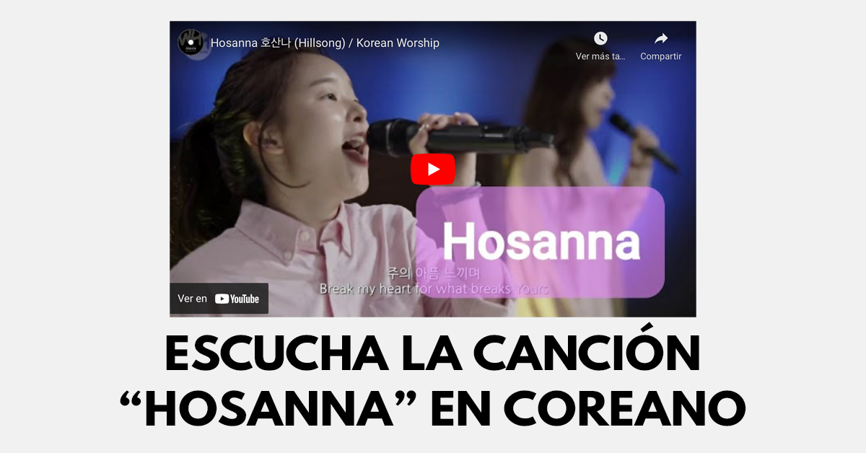Open the 'Hosanna 호산나 (Hillsong)' video title
Viewport: 866px width, 453px height.
tap(325, 43)
